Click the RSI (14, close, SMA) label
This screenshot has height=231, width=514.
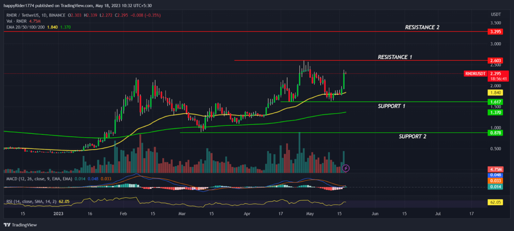coord(31,201)
